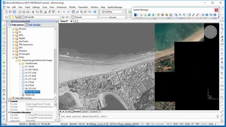226x127 pixels.
Task: Add a new drawing tab with plus
Action: pyautogui.click(x=75, y=21)
